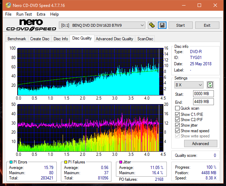Click the PI Errors average 15.79
The image size is (226, 186).
tap(48, 168)
